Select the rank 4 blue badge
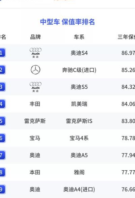 [2, 104]
